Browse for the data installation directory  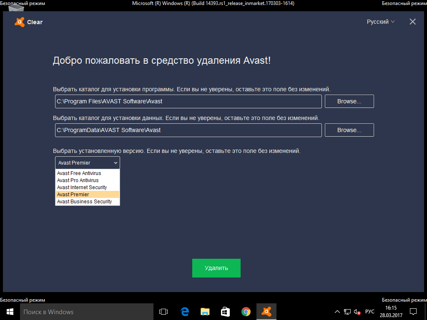pos(349,130)
